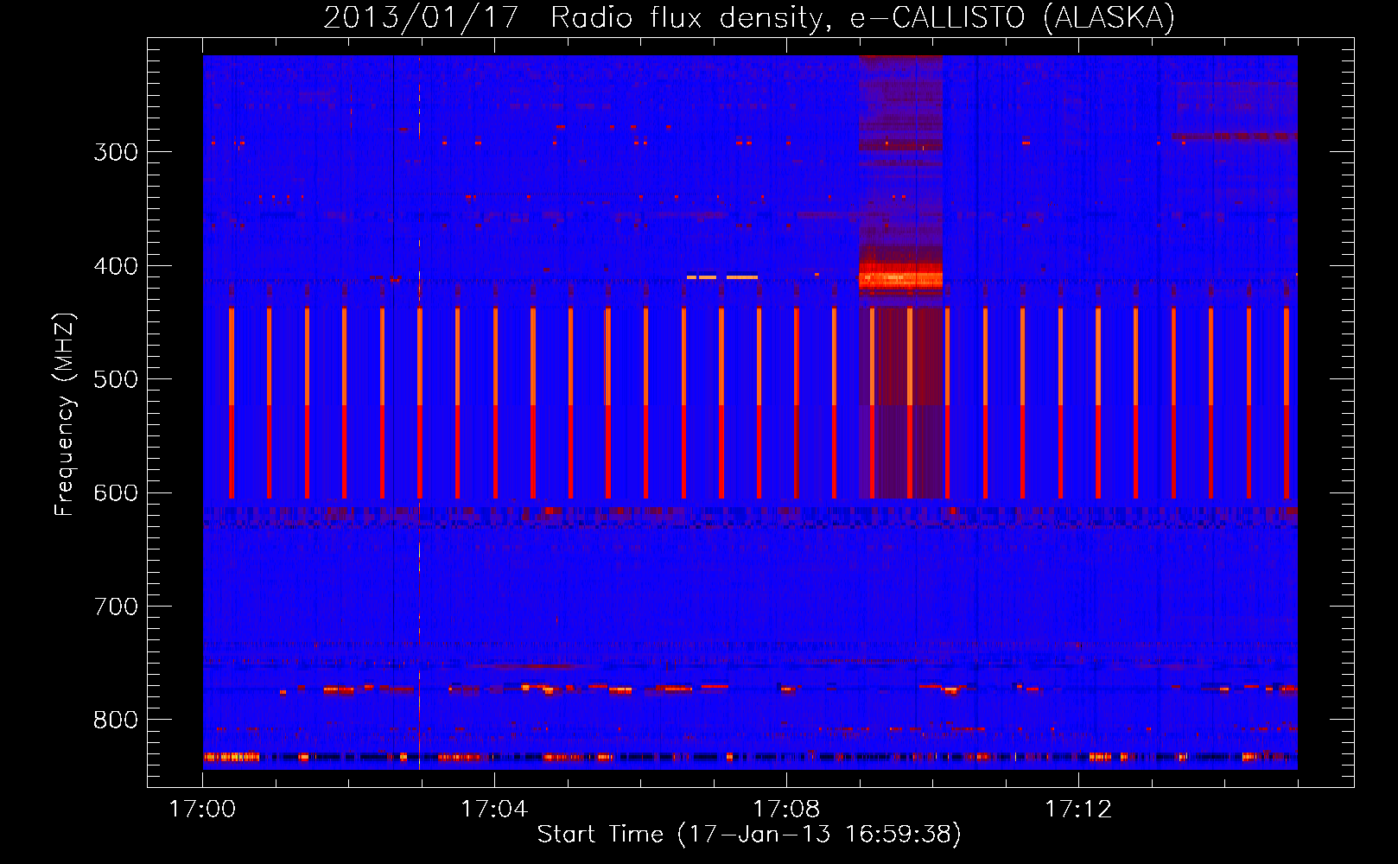This screenshot has height=864, width=1398.
Task: Click the 17:00 time tick label
Action: [x=202, y=810]
